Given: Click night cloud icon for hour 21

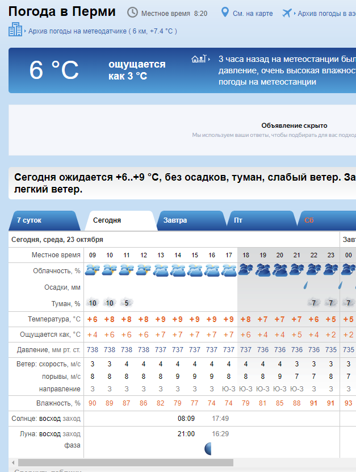Looking at the screenshot, I should pyautogui.click(x=297, y=270).
